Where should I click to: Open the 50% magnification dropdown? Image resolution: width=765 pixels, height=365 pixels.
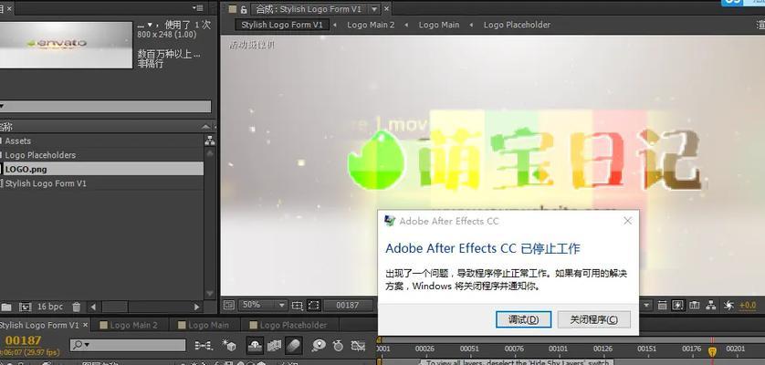point(263,305)
